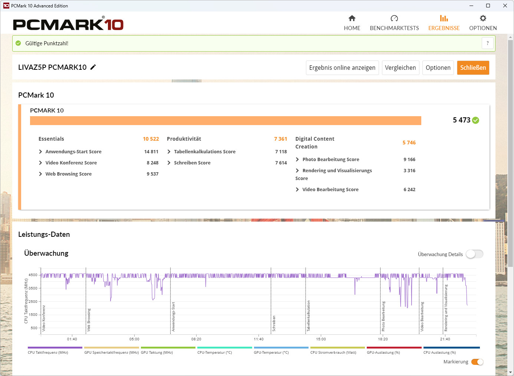Open help with the question mark icon
Screen dimensions: 514x376
[488, 43]
